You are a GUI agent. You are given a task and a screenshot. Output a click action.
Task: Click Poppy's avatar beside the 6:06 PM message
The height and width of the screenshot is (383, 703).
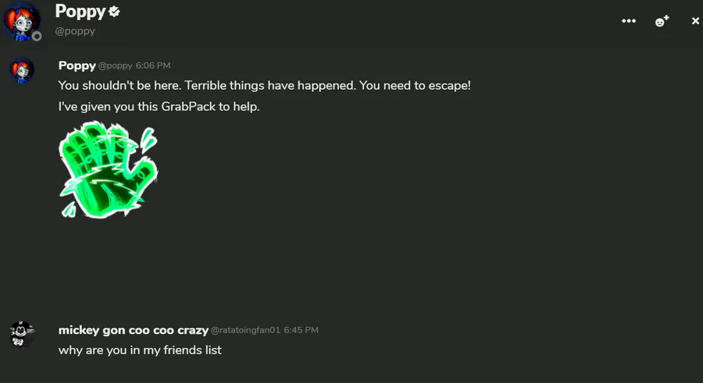point(22,70)
